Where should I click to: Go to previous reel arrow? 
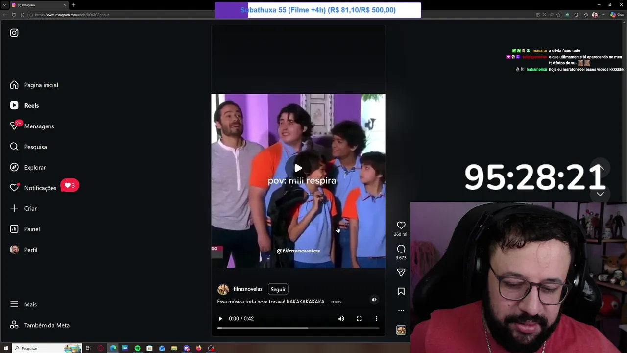(x=600, y=168)
